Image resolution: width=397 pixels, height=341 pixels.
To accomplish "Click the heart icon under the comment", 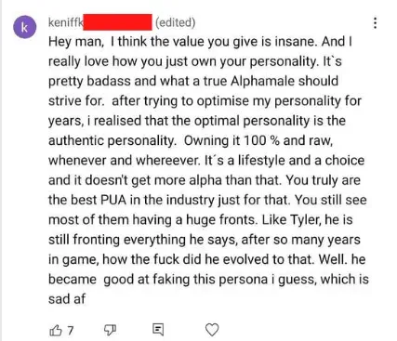I will [x=212, y=330].
